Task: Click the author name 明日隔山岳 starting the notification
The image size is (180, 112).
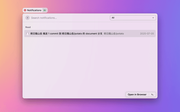Action: click(x=36, y=34)
